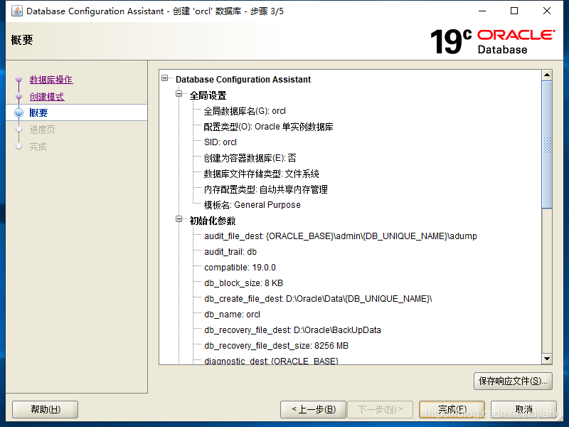Click the scrollbar up arrow
Image resolution: width=569 pixels, height=427 pixels.
click(547, 75)
